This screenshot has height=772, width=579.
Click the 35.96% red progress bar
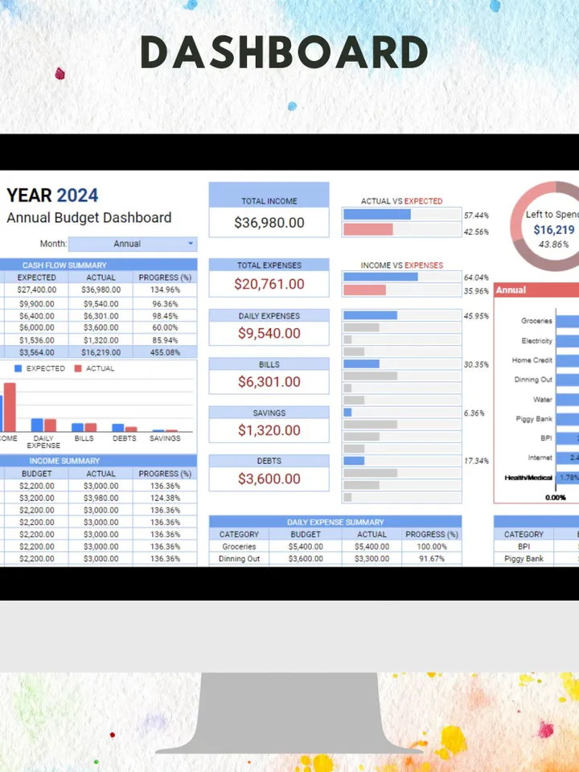365,290
